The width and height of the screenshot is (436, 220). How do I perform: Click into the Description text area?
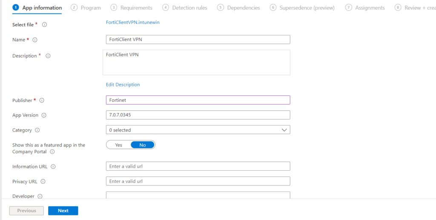point(196,63)
